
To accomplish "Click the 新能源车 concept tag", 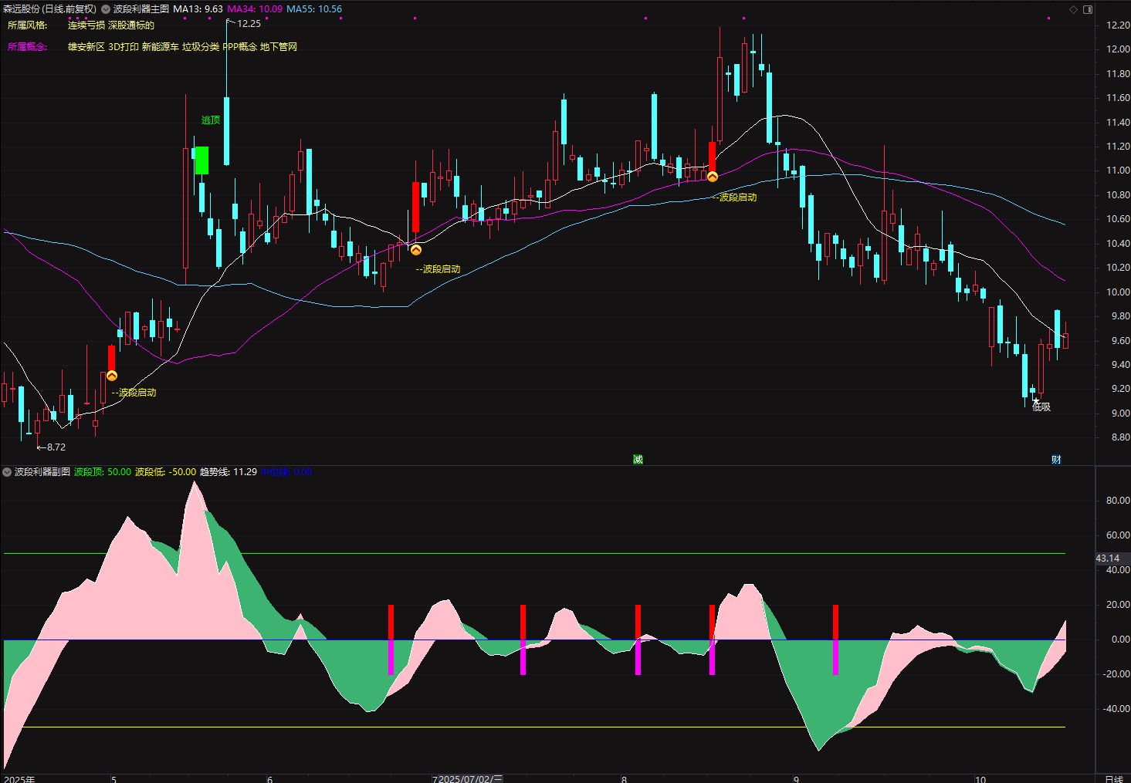I will [x=160, y=47].
